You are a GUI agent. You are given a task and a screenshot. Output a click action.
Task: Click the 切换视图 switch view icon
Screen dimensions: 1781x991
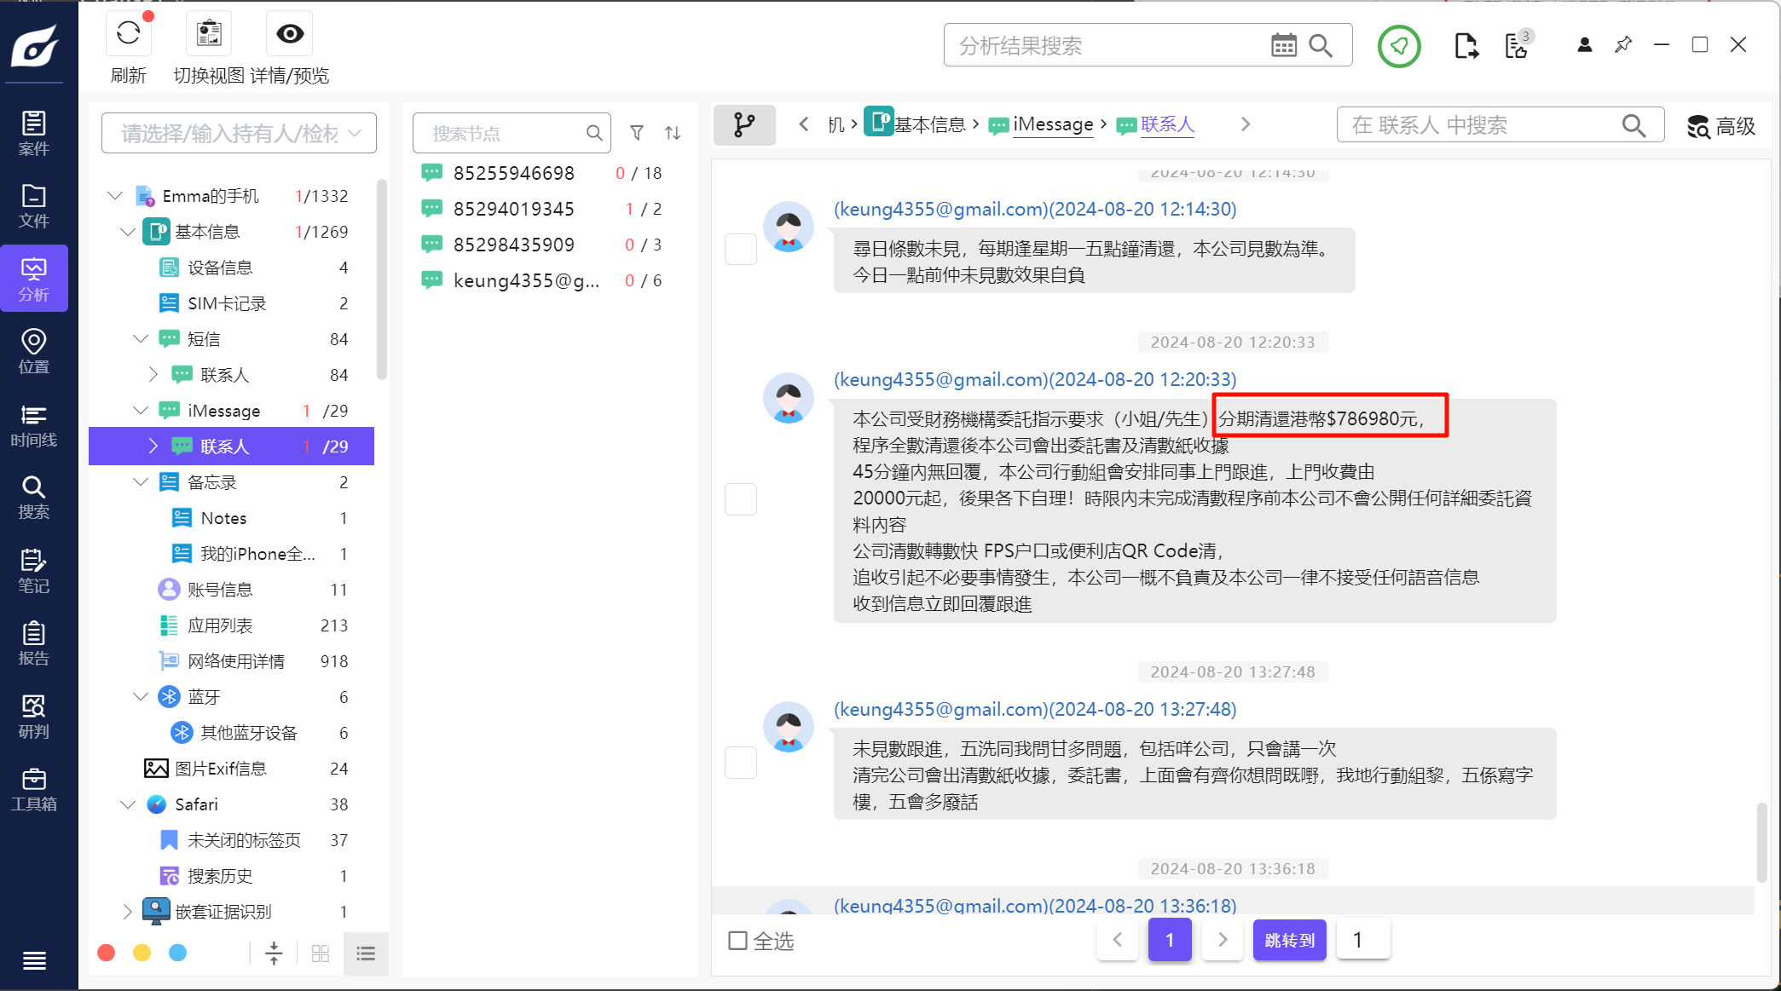(x=209, y=34)
